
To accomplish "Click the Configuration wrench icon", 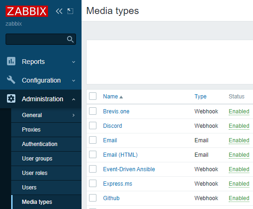I will tap(11, 80).
